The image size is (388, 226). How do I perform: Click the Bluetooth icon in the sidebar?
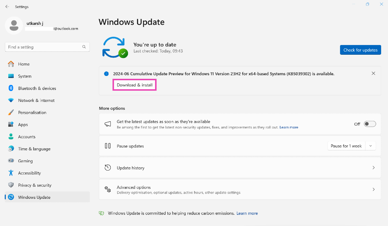point(11,88)
